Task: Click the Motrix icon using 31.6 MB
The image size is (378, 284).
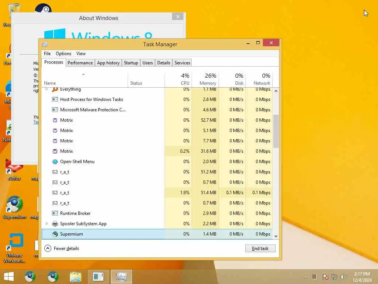Action: (55, 151)
